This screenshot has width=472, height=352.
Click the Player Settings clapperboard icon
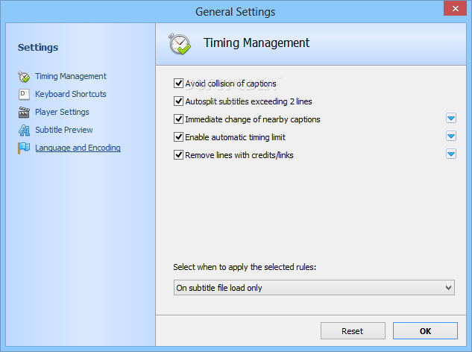(24, 113)
